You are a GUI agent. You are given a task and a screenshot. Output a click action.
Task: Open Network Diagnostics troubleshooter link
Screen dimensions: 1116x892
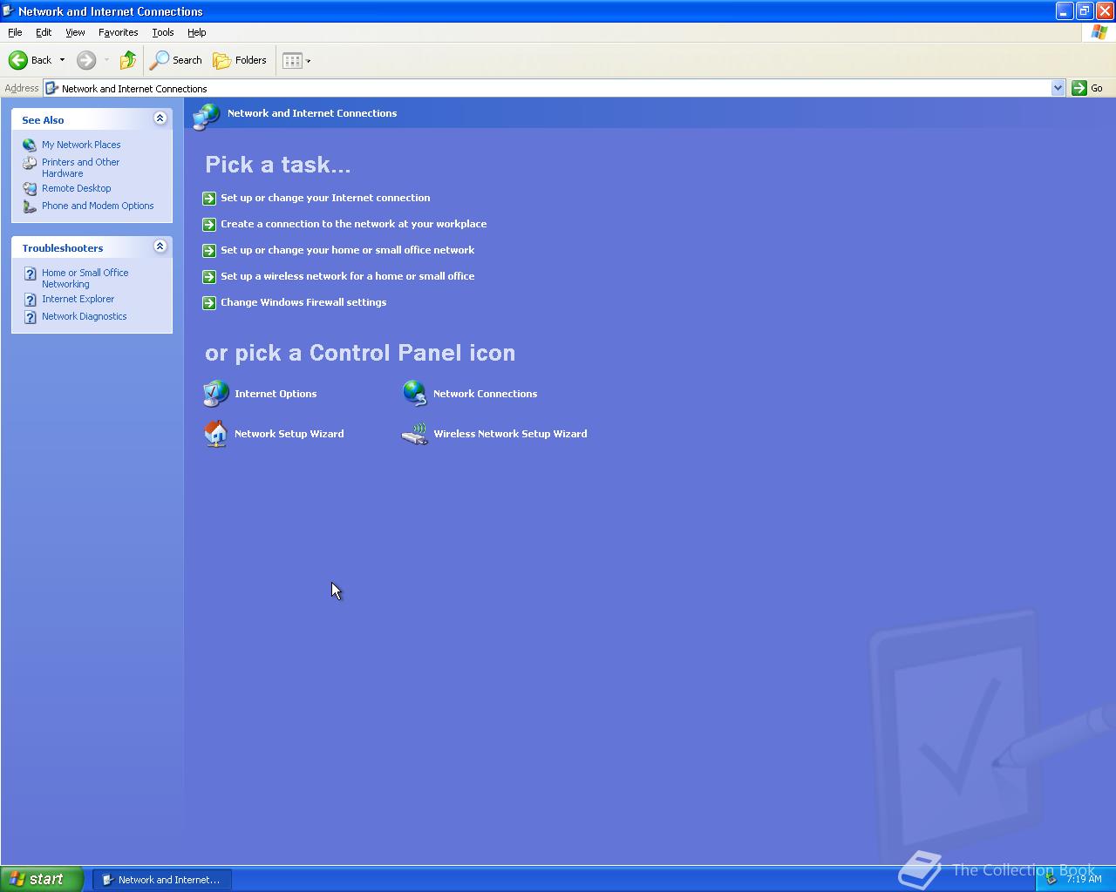84,316
